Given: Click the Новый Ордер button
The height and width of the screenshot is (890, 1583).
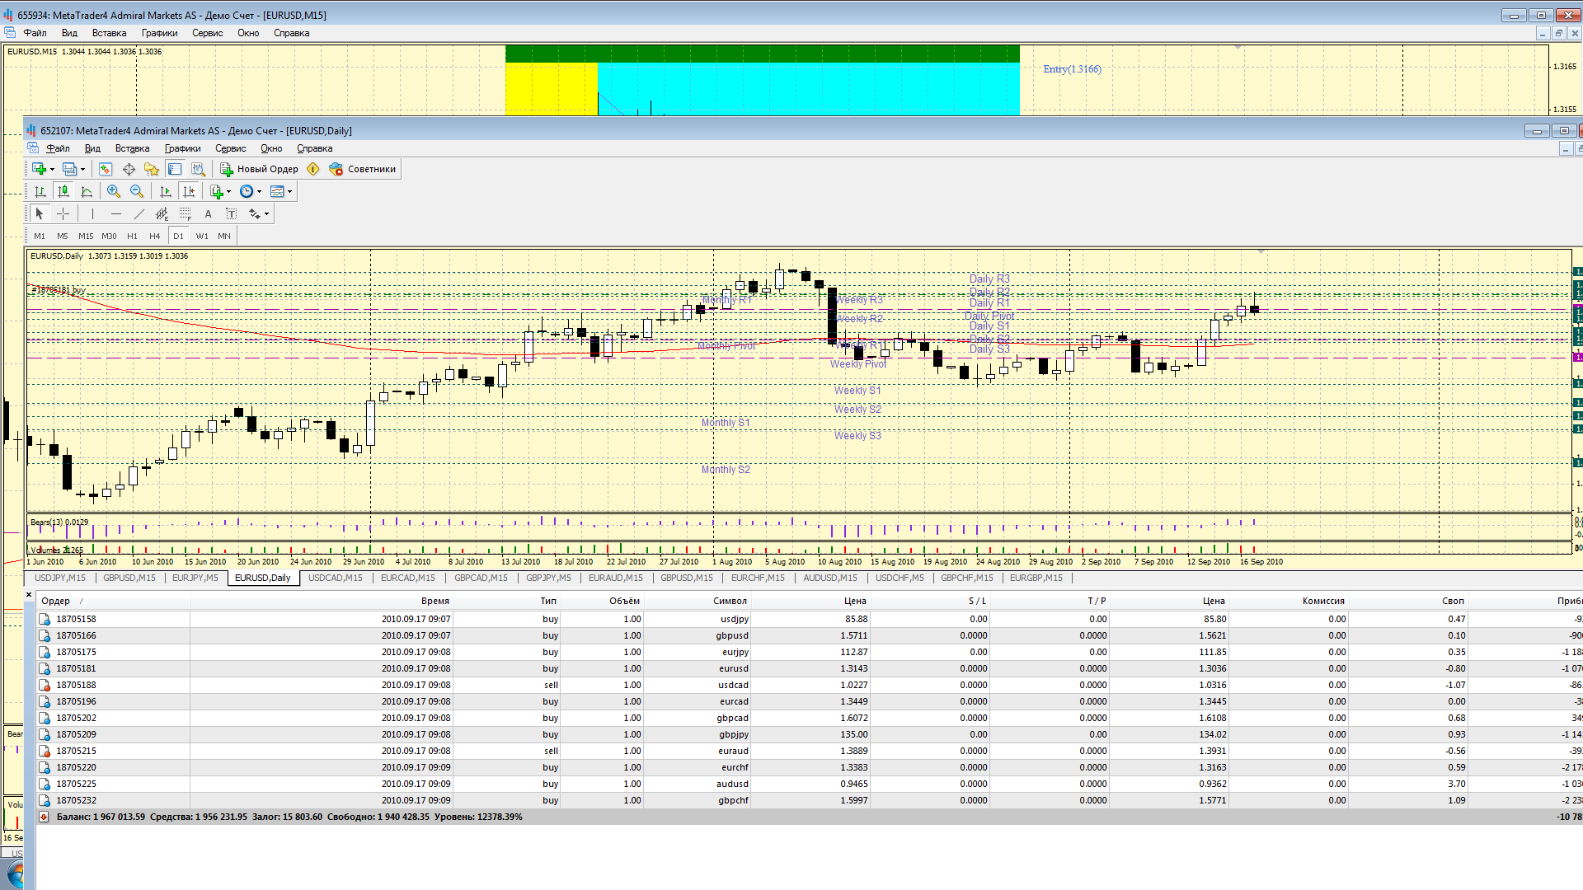Looking at the screenshot, I should [x=259, y=169].
